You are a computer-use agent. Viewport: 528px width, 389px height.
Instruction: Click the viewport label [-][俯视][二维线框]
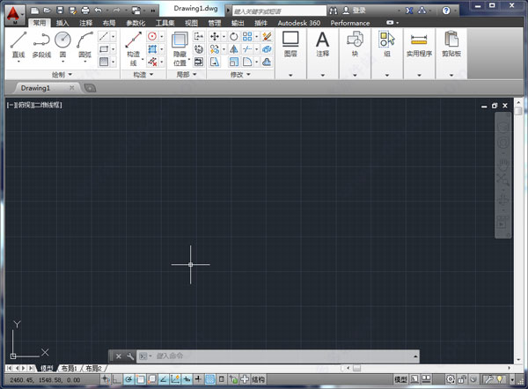[34, 105]
